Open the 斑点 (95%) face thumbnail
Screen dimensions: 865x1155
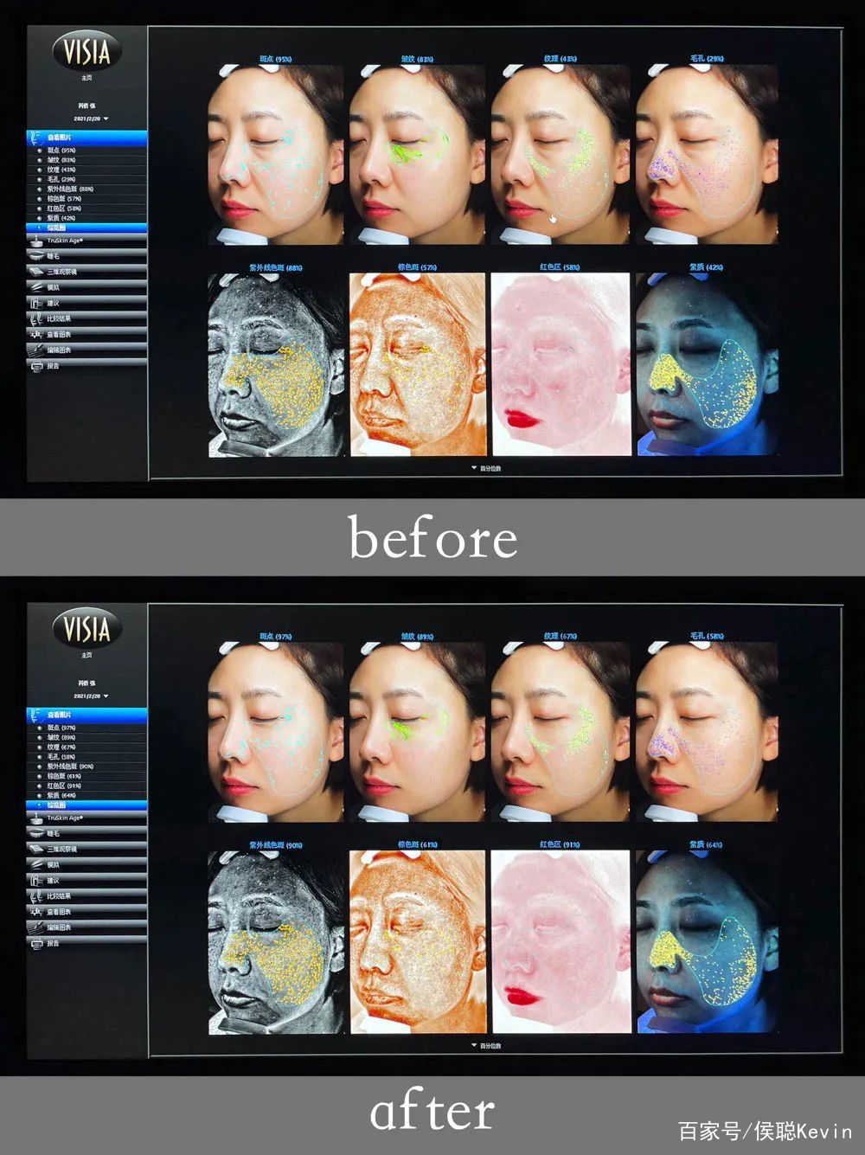[x=275, y=154]
